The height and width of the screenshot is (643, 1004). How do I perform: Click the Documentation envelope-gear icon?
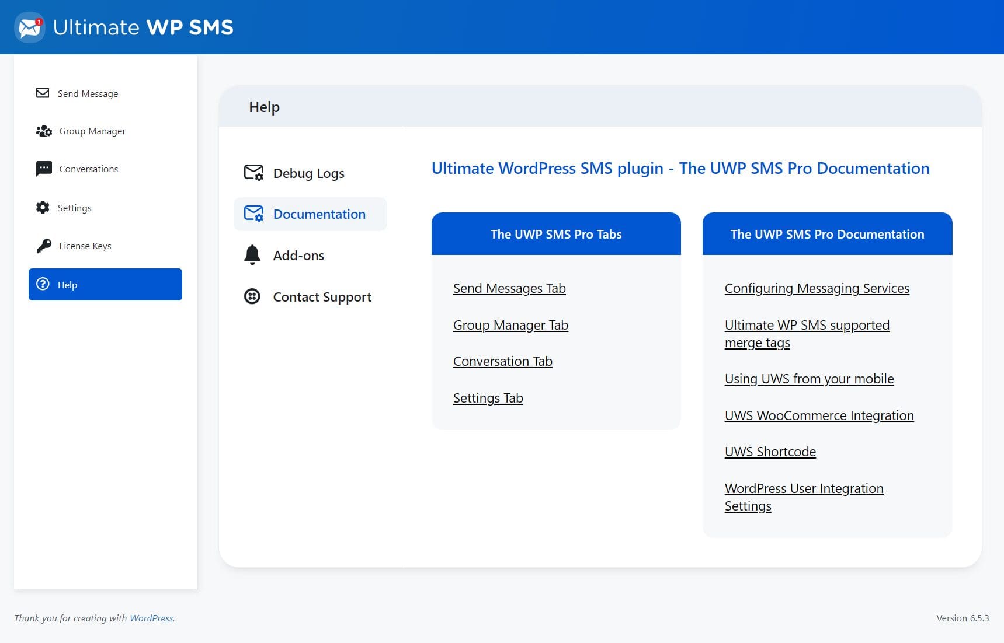coord(253,214)
